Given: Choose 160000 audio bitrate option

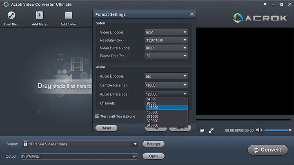Looking at the screenshot, I should (x=167, y=112).
